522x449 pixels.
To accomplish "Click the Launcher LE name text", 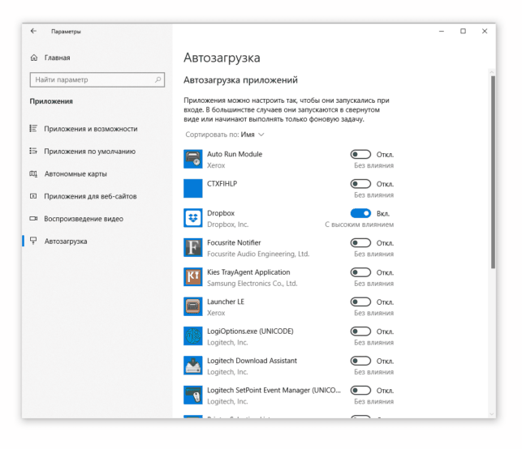I will pos(226,301).
